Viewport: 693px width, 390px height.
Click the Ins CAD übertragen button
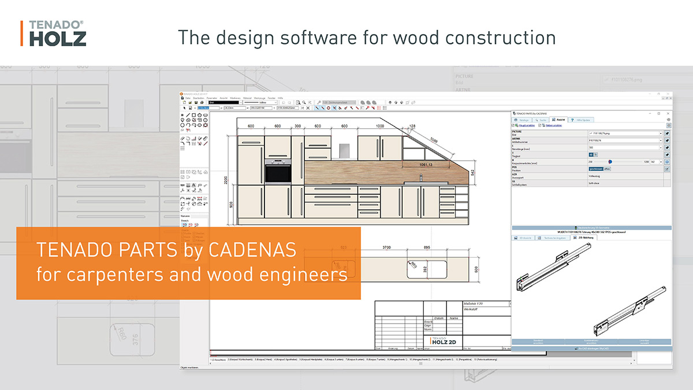tap(592, 348)
